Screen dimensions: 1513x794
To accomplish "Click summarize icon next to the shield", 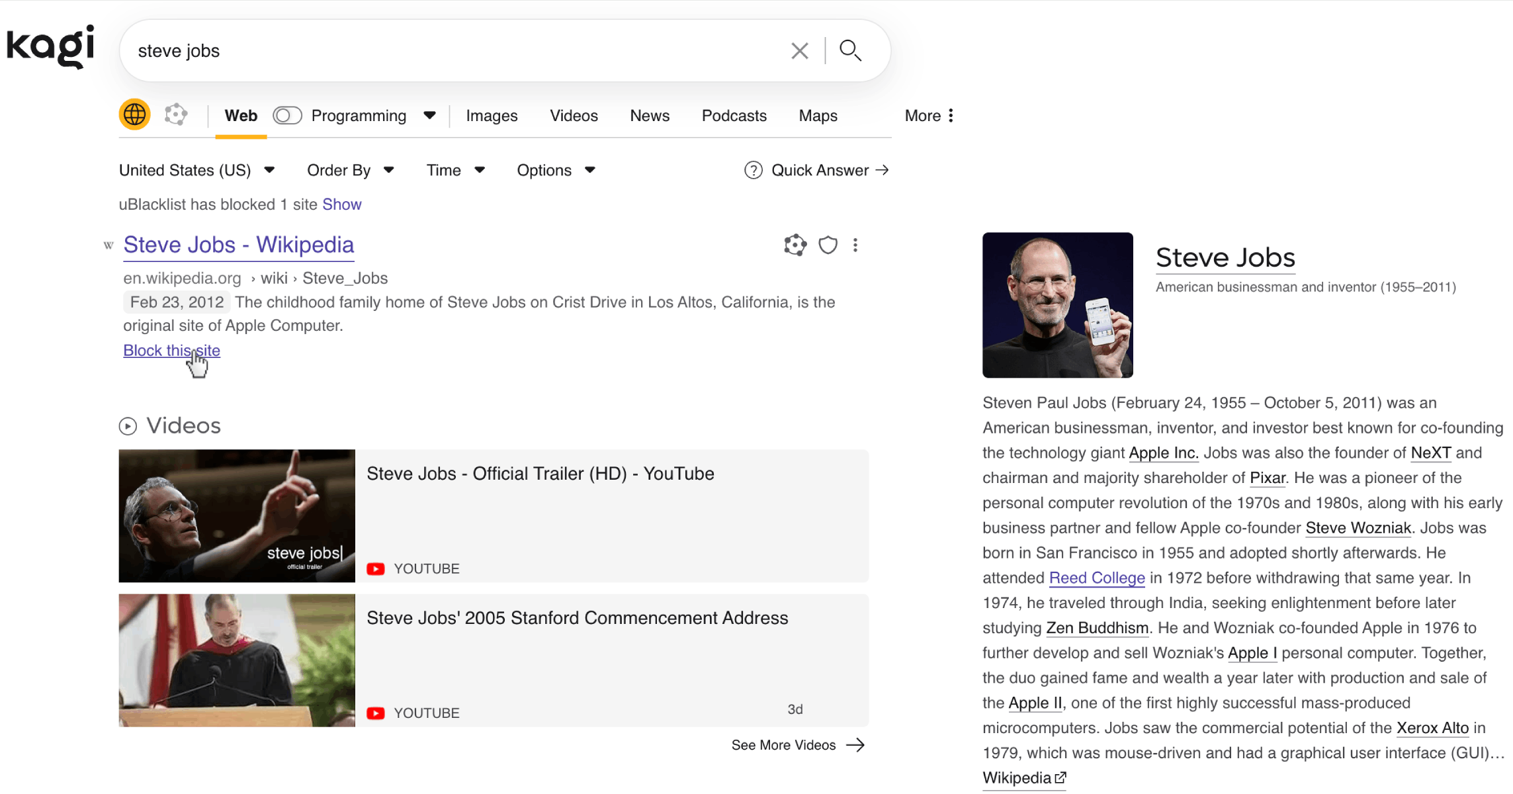I will (795, 245).
